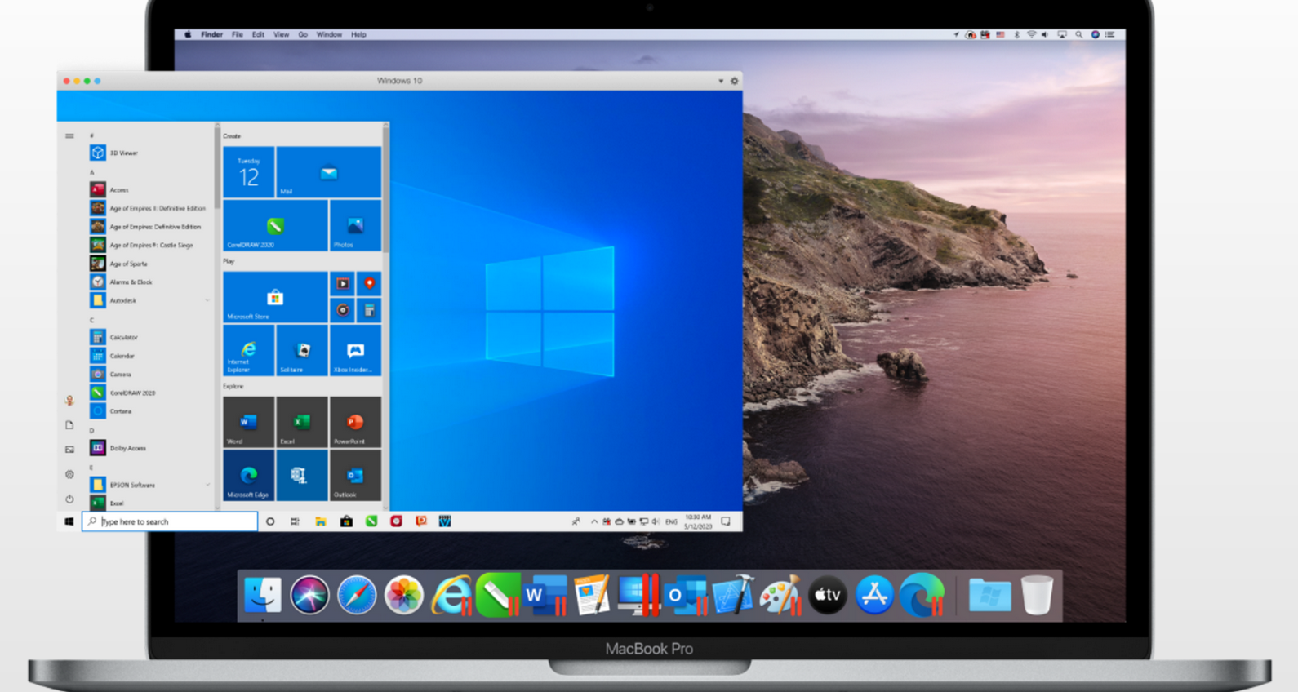Launch Microsoft Word from the Dock
This screenshot has height=692, width=1298.
click(545, 595)
